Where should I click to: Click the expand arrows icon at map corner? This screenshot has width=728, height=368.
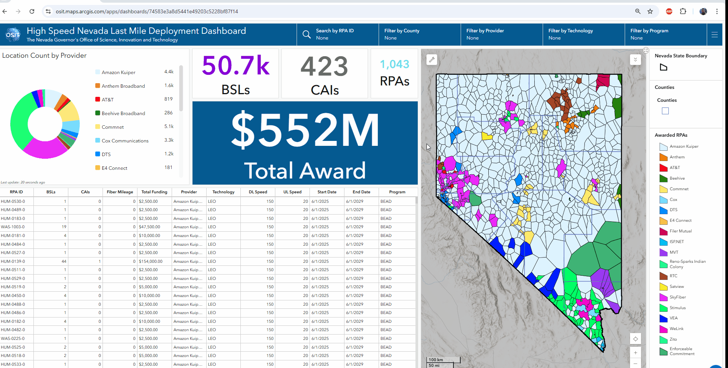coord(646,50)
